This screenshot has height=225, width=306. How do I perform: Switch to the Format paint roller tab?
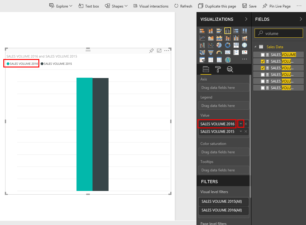click(218, 70)
